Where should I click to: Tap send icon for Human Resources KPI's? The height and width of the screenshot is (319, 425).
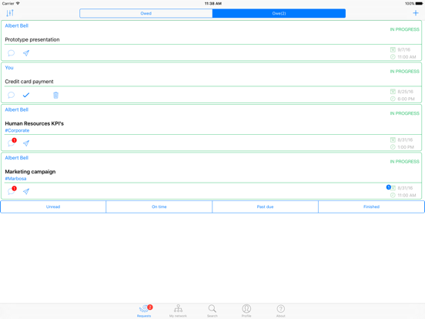[26, 143]
